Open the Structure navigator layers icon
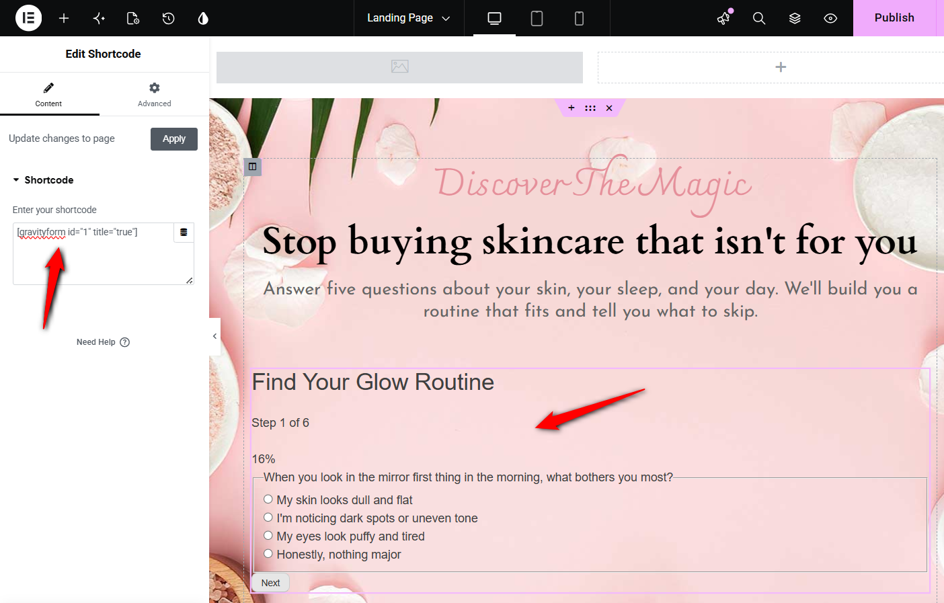The image size is (944, 603). [x=795, y=18]
